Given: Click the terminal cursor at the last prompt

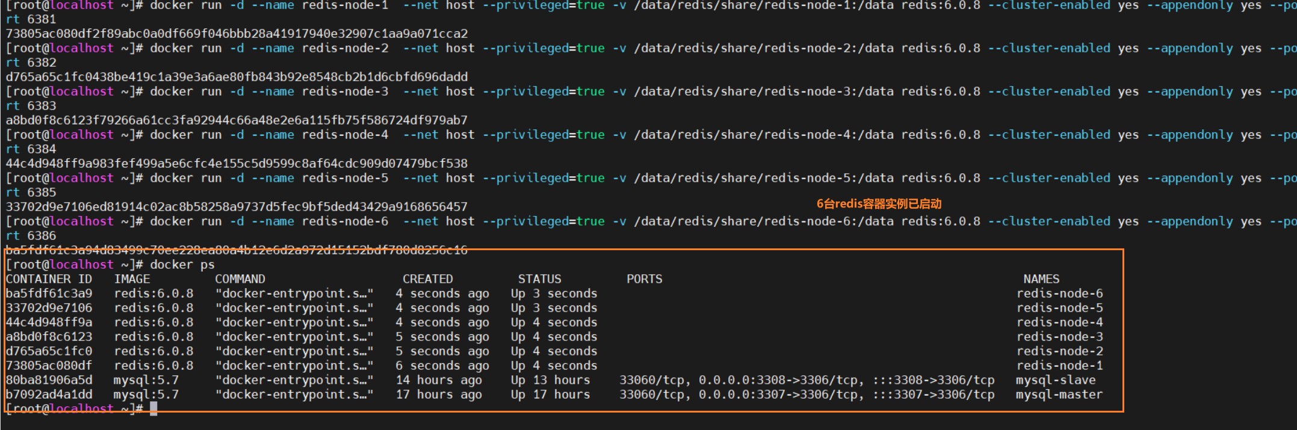Looking at the screenshot, I should tap(153, 409).
